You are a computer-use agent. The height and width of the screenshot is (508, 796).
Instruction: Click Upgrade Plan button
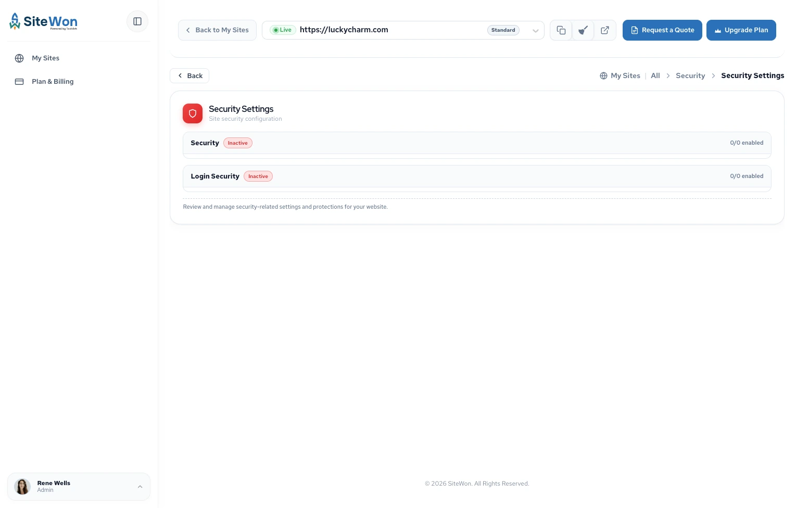click(x=741, y=30)
